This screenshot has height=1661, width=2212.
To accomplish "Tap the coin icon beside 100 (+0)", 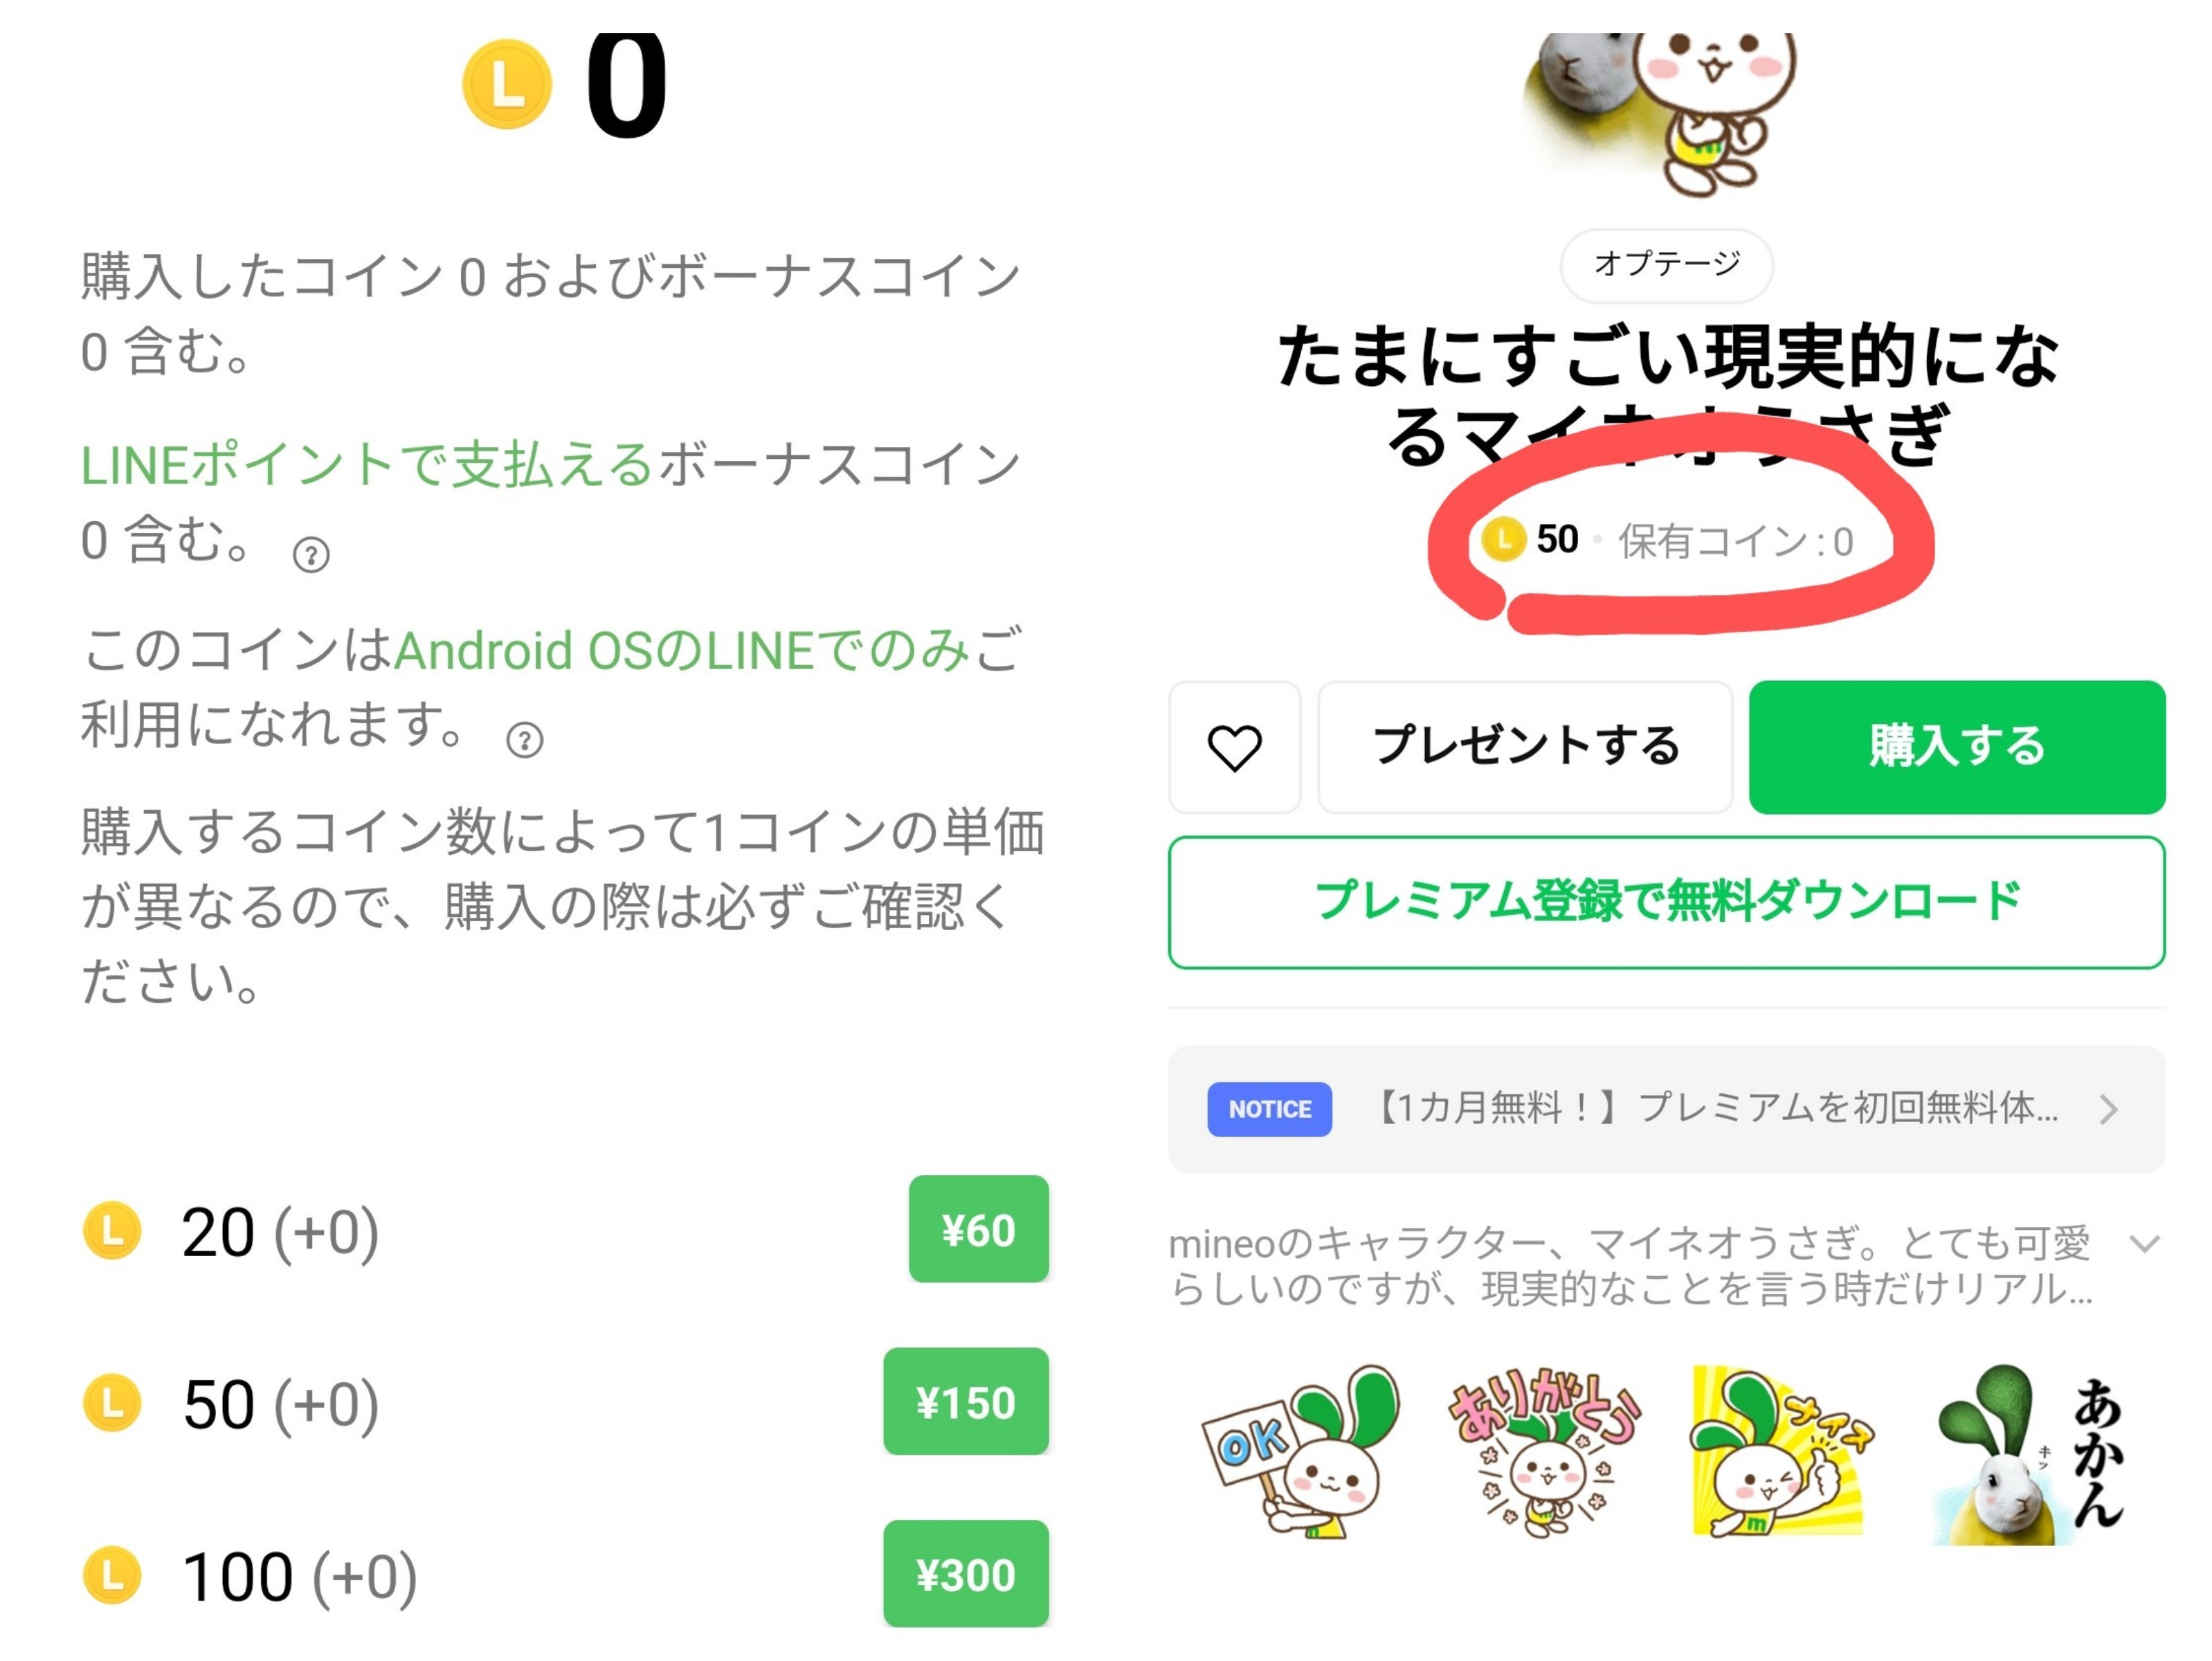I will click(x=112, y=1575).
